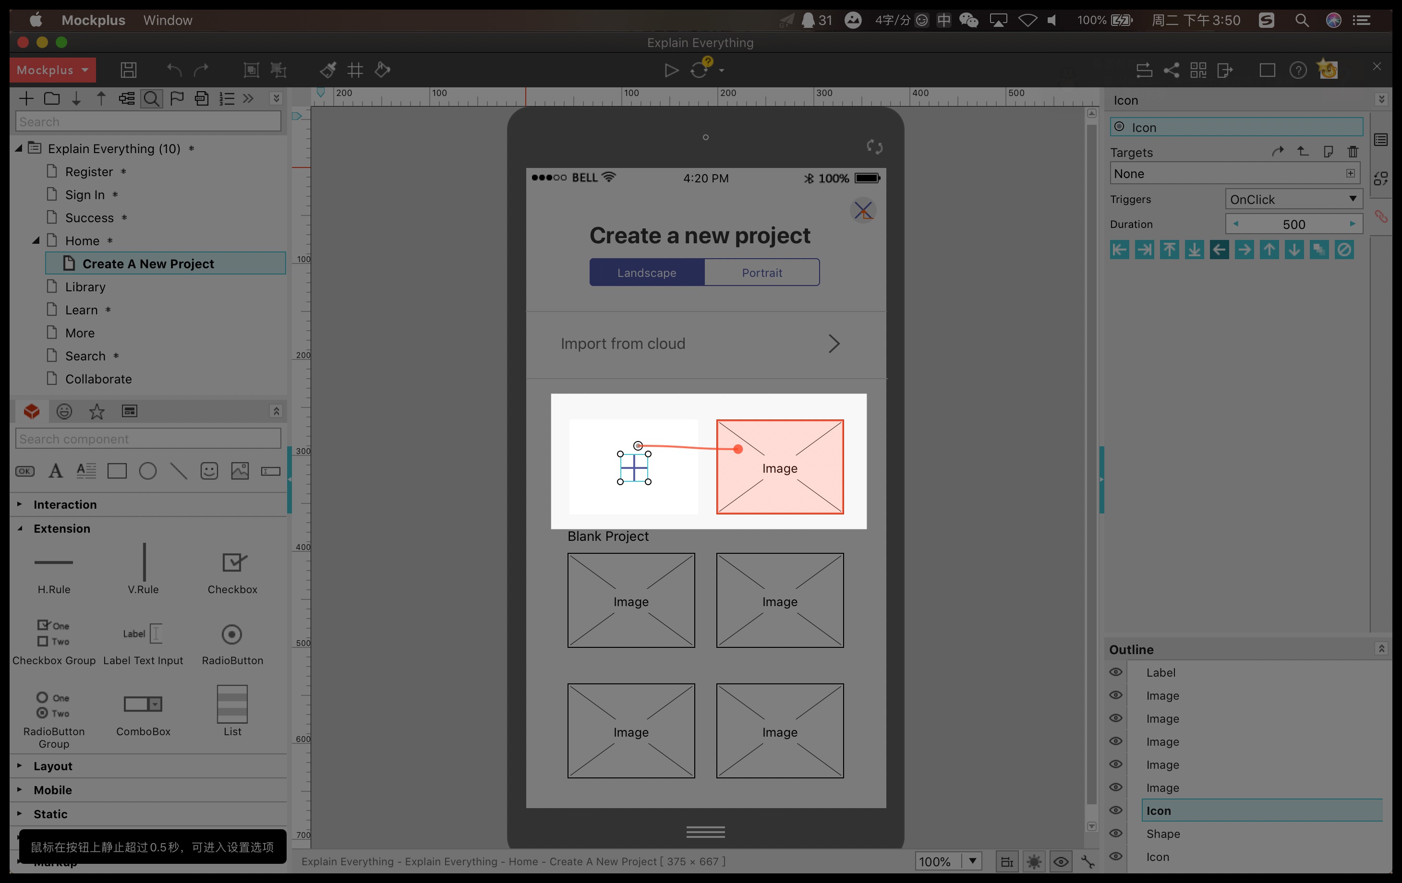Click the add new page plus icon
1402x883 pixels.
(26, 98)
